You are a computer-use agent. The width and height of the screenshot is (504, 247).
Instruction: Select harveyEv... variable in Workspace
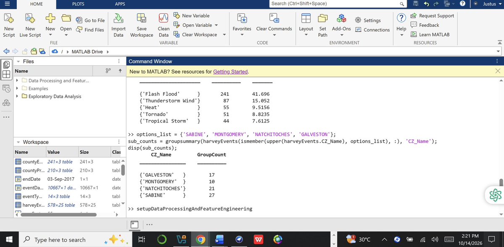[x=67, y=205]
